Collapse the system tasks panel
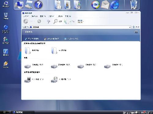The width and height of the screenshot is (153, 114). (136, 32)
